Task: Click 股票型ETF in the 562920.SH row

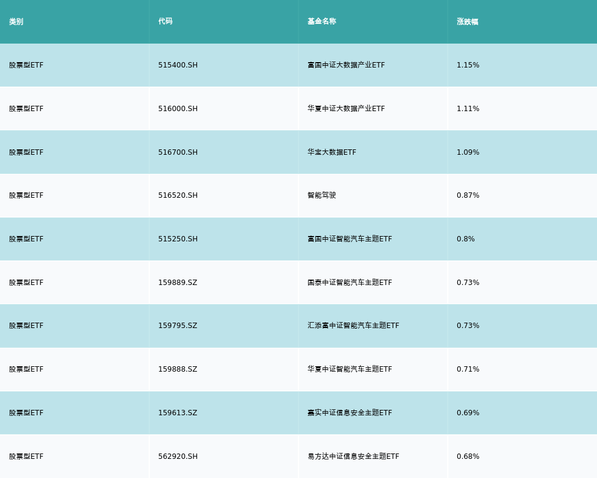Action: pos(26,456)
